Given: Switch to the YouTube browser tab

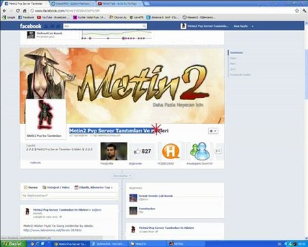Looking at the screenshot, I should tap(119, 3).
